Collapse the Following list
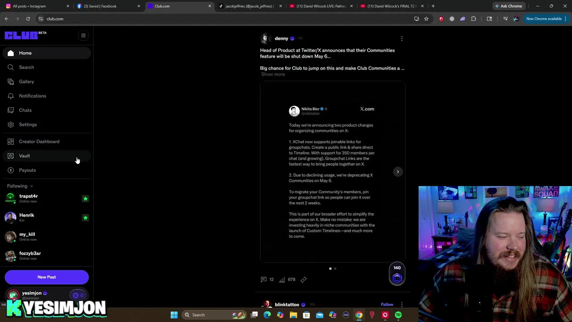The width and height of the screenshot is (572, 322). (20, 186)
